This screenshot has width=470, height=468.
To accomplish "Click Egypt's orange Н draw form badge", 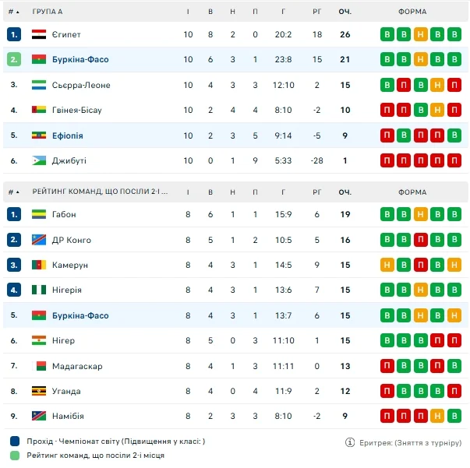I will 420,34.
